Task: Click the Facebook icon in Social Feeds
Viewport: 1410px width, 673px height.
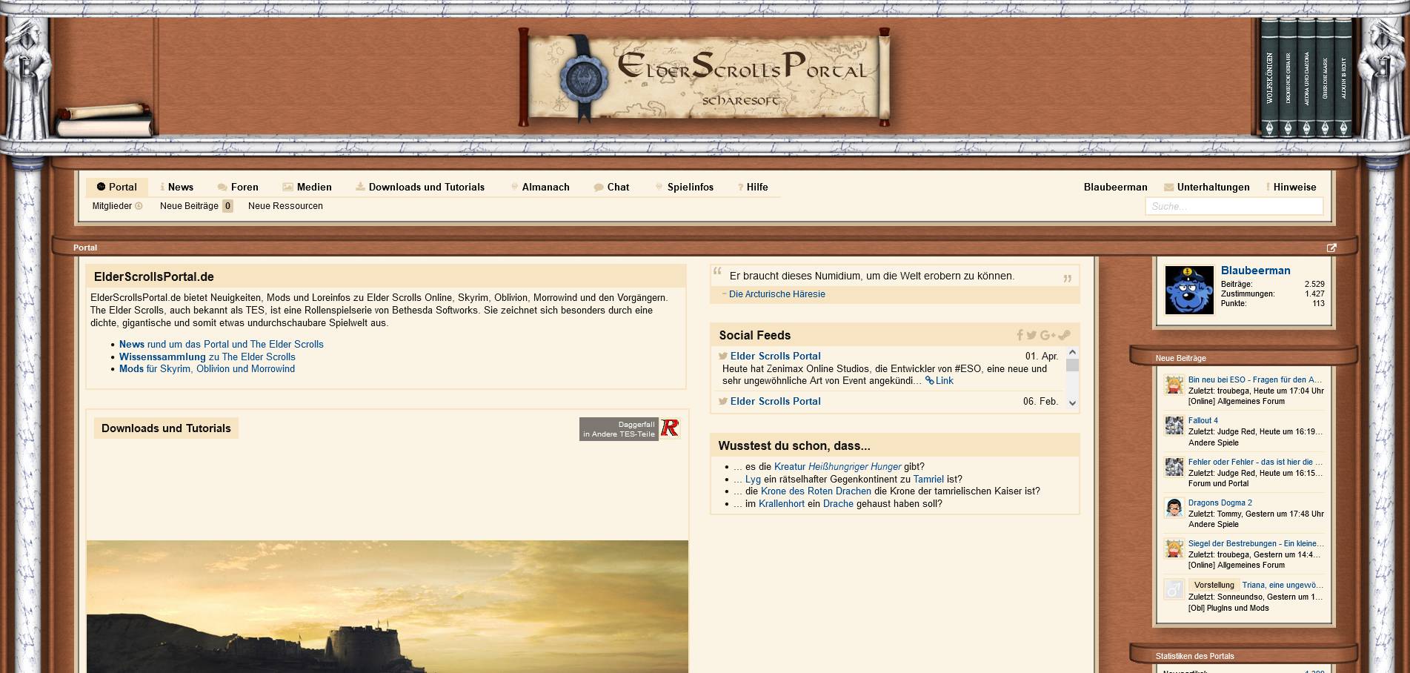Action: tap(1020, 336)
